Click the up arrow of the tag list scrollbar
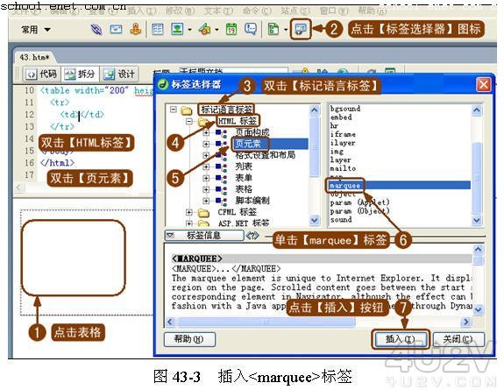504x390 pixels. [477, 110]
